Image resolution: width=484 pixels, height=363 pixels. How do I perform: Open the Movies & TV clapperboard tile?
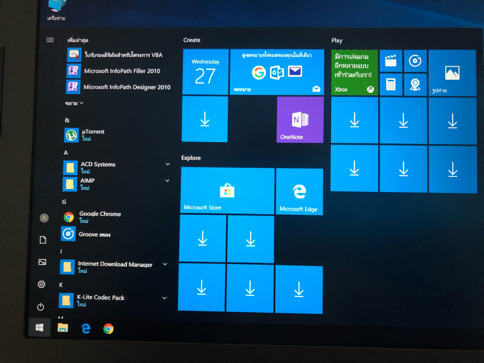click(391, 61)
